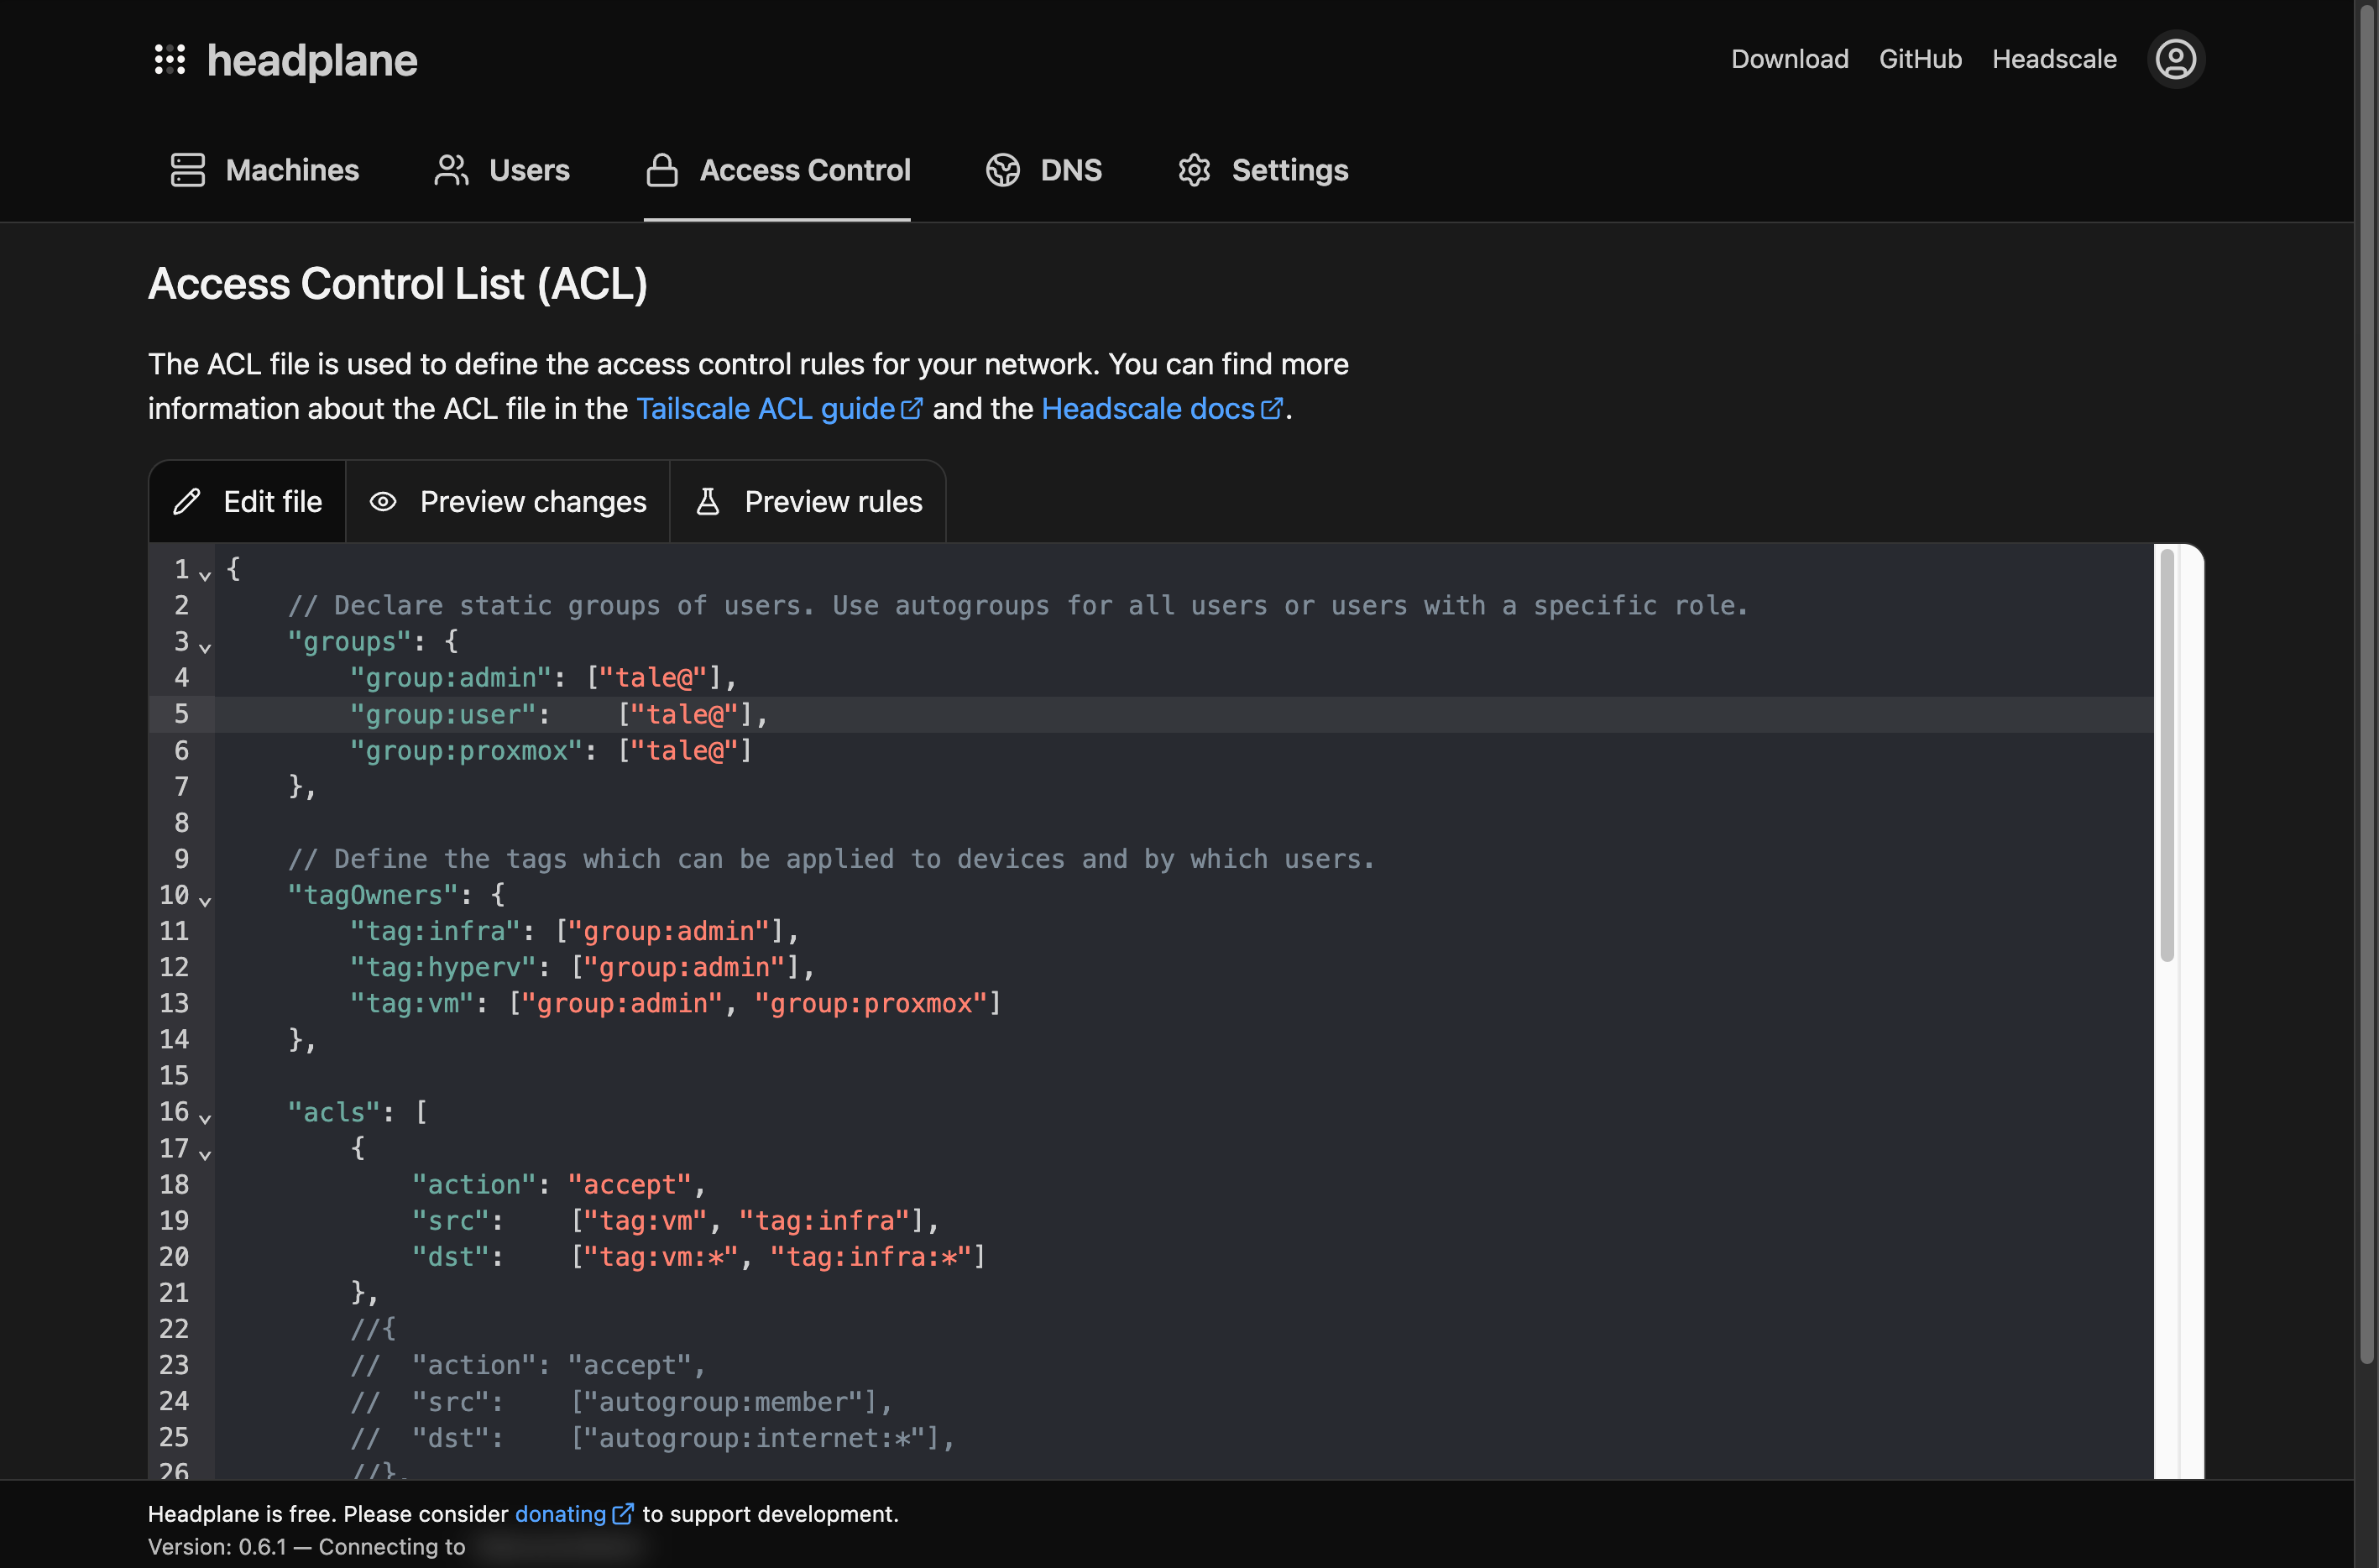Click the Users people icon
Screen dimensions: 2379x1568
click(451, 170)
